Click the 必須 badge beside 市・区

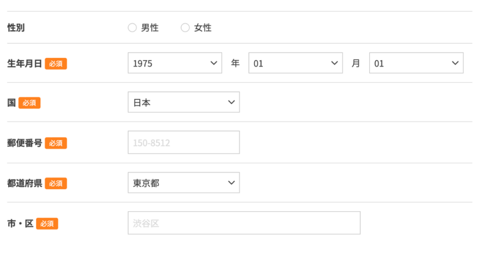[47, 223]
